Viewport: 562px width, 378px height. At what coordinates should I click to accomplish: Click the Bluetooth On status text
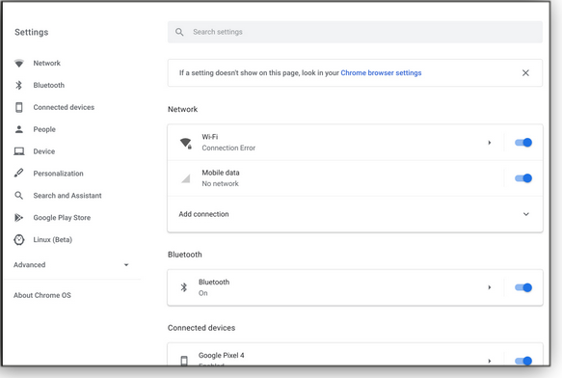click(x=202, y=293)
